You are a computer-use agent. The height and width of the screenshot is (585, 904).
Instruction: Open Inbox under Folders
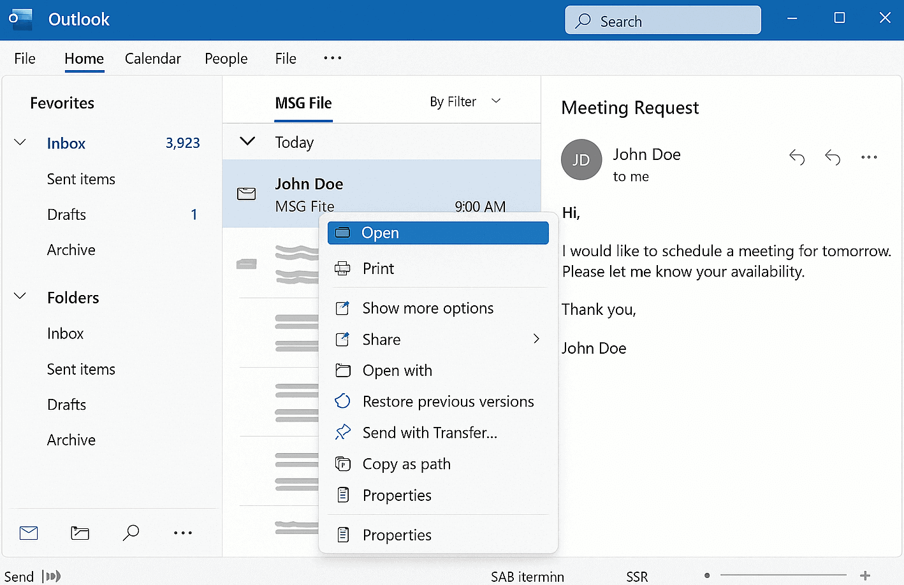[65, 333]
